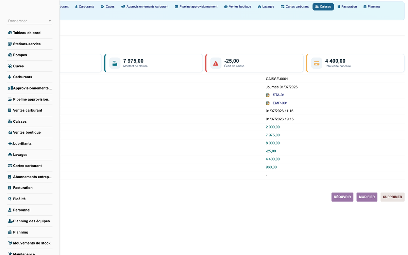
Task: Click the Carburants droplet icon in sidebar
Action: [x=10, y=77]
